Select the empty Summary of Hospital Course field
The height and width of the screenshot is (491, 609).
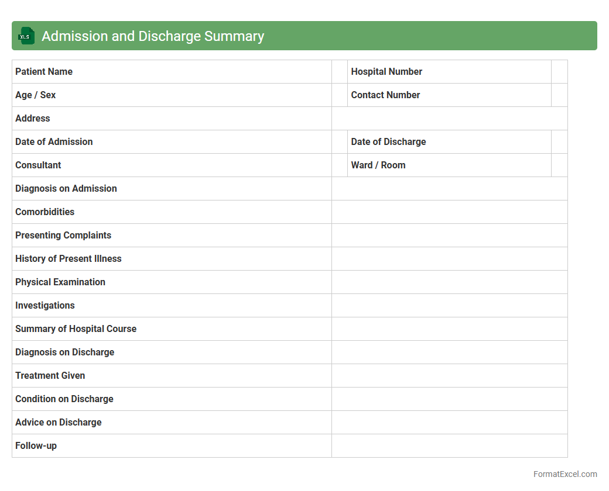pyautogui.click(x=449, y=329)
